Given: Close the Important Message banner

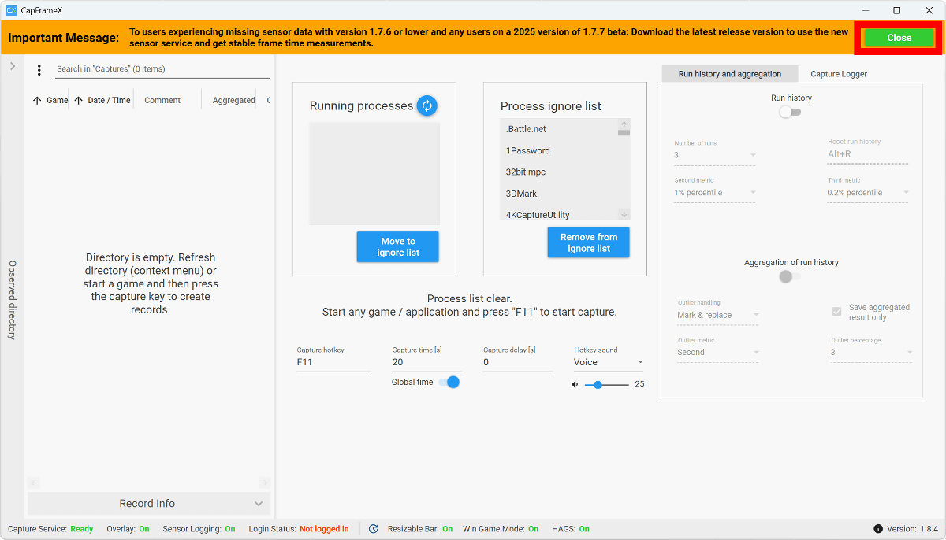Looking at the screenshot, I should (x=899, y=38).
